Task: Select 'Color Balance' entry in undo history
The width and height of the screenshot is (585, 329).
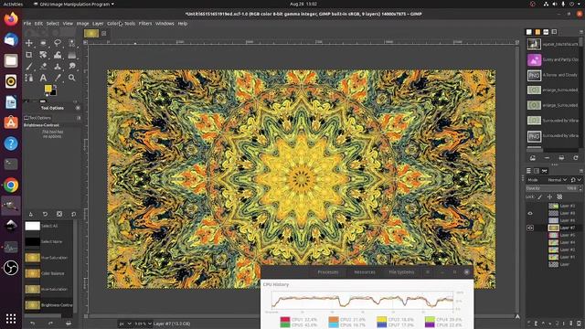Action: (48, 273)
